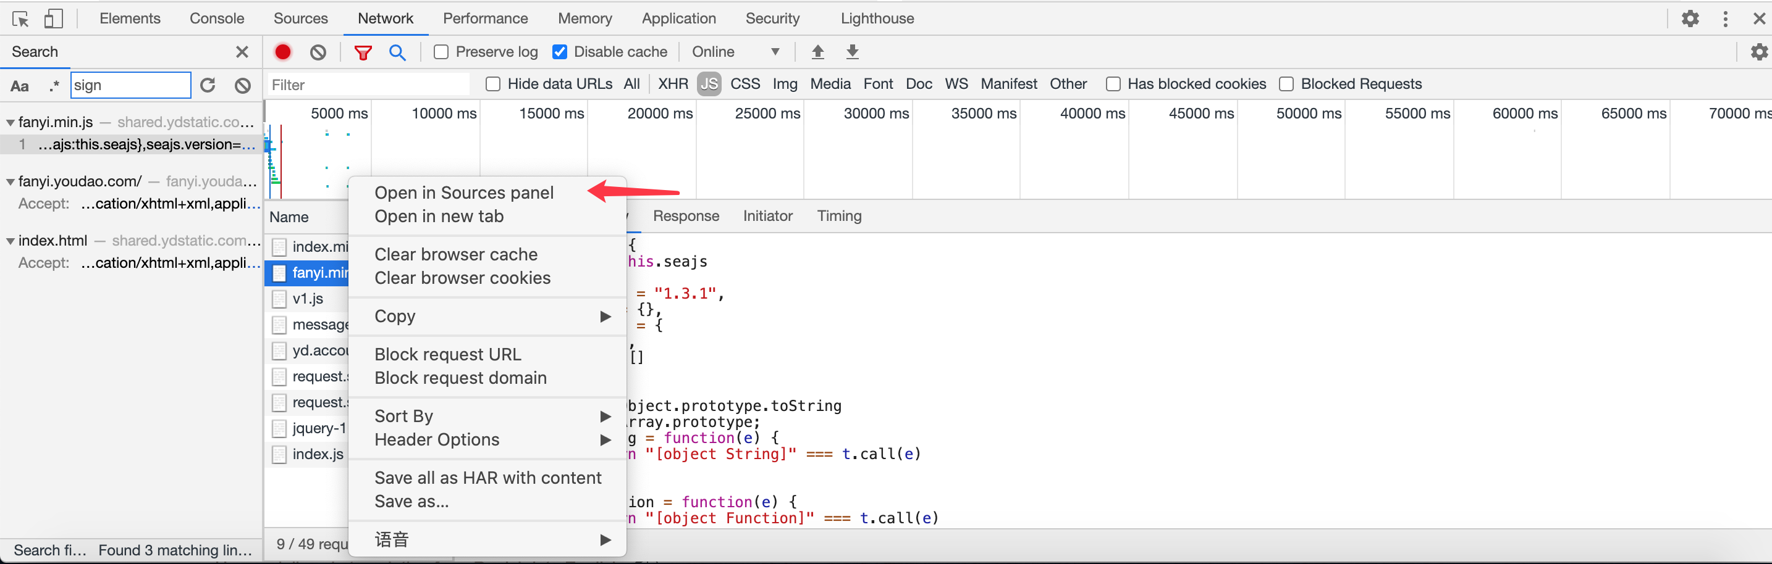The image size is (1772, 564).
Task: Show the Response tab
Action: [686, 217]
